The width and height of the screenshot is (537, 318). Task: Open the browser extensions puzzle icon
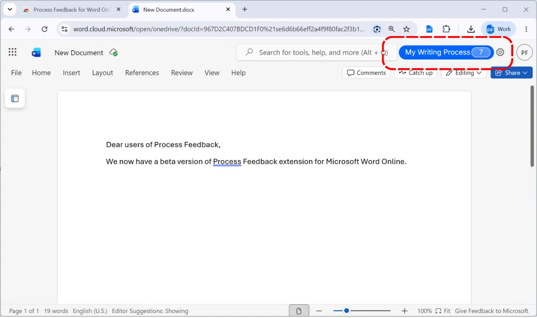(x=446, y=29)
